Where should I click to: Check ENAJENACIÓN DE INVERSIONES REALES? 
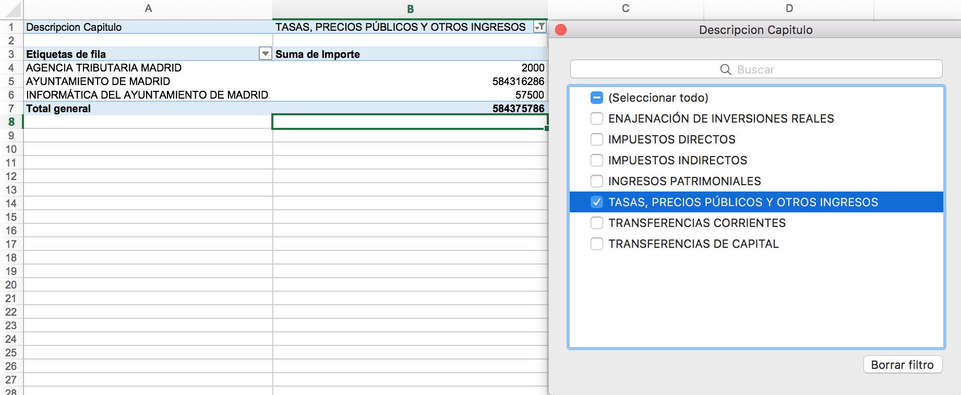click(597, 118)
